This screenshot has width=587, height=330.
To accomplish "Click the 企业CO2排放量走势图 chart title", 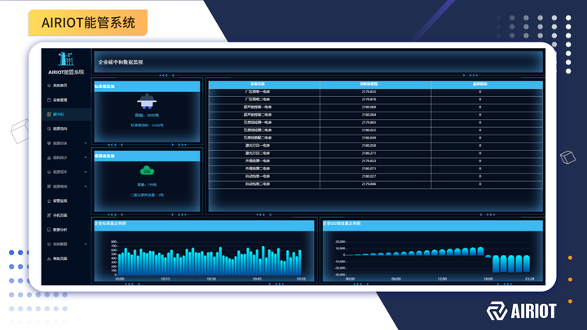I will tap(342, 223).
